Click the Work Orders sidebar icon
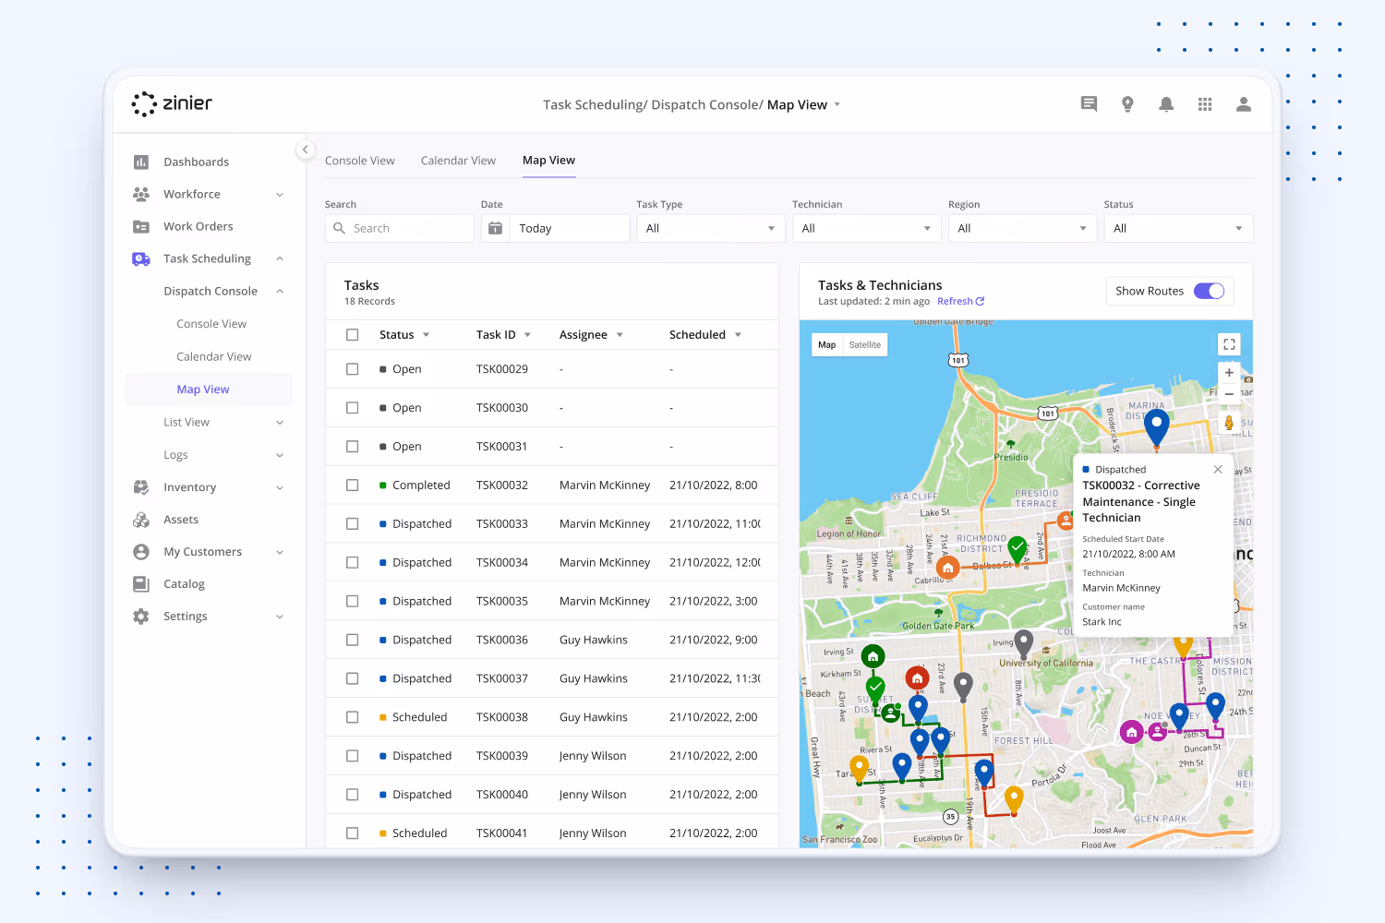The width and height of the screenshot is (1385, 923). click(141, 227)
